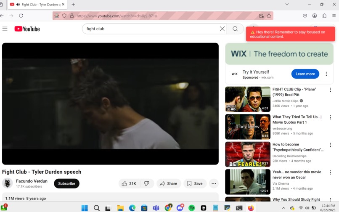Save the video to a playlist
Image resolution: width=339 pixels, height=212 pixels.
coord(195,183)
